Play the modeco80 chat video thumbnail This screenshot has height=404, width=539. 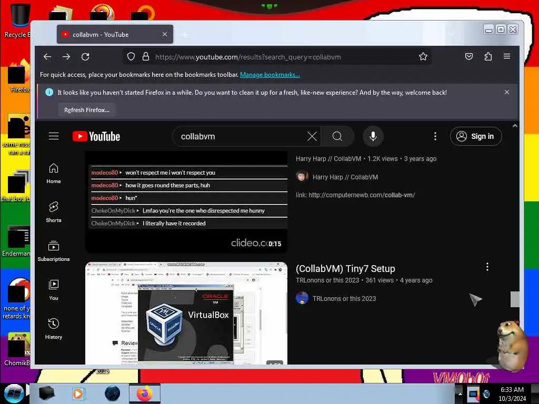(x=186, y=202)
